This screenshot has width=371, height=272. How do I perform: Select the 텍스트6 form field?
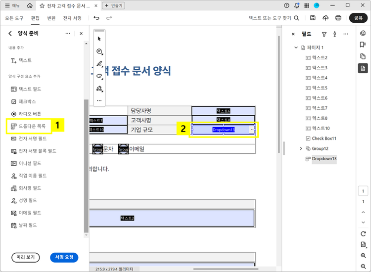point(224,111)
